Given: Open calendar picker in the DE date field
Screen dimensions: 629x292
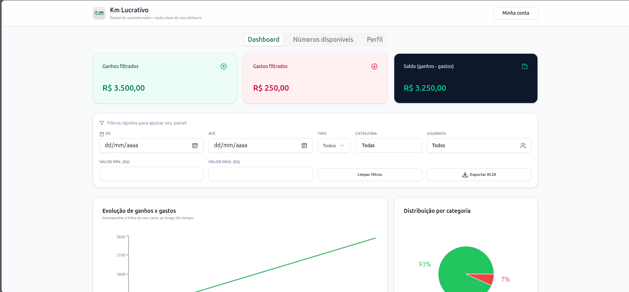Looking at the screenshot, I should pyautogui.click(x=195, y=146).
